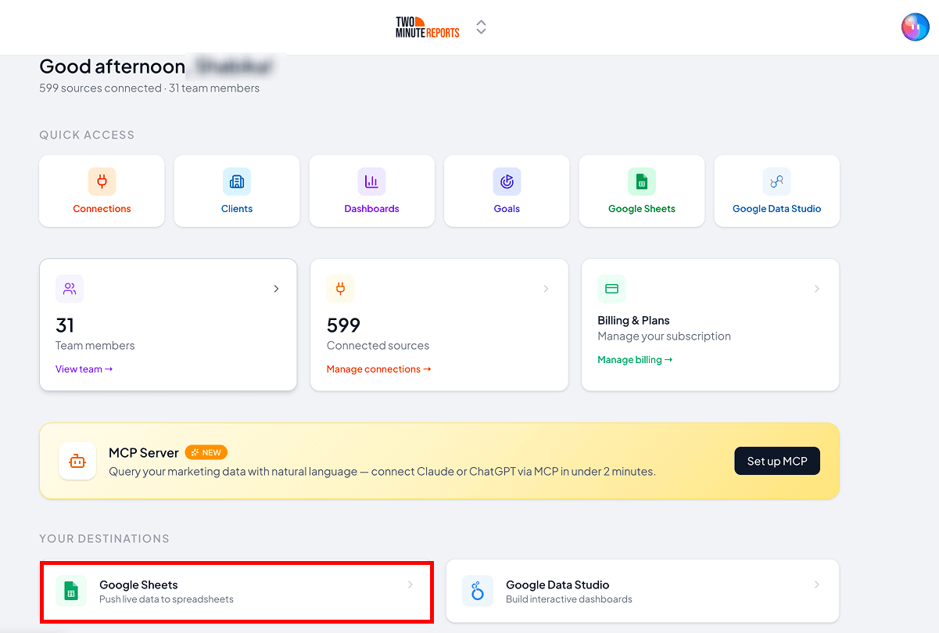Open the Goals quick access label
This screenshot has width=939, height=633.
[x=507, y=209]
